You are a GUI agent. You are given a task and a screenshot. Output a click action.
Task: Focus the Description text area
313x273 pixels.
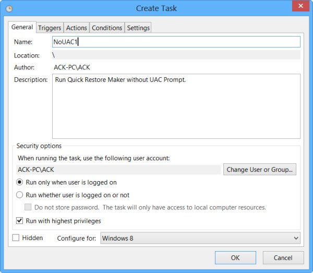click(x=176, y=106)
